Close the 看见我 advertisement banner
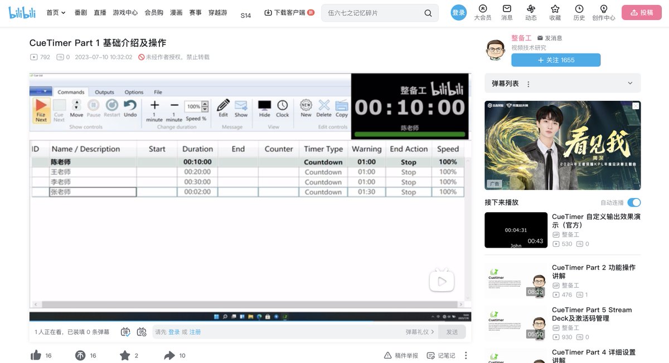 (x=635, y=106)
